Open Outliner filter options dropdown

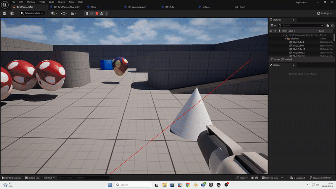point(273,26)
